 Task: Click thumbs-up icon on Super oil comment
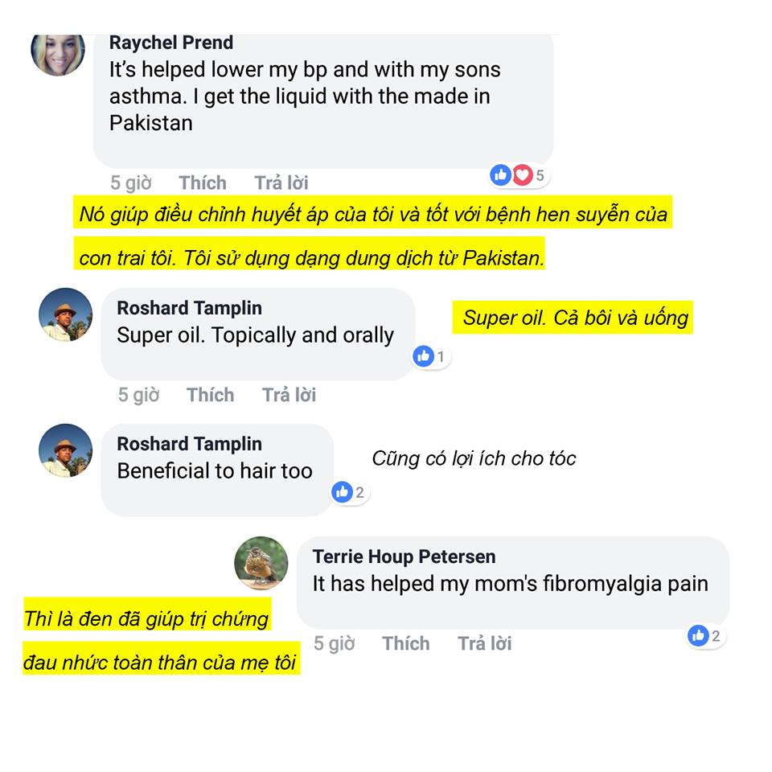(x=424, y=356)
